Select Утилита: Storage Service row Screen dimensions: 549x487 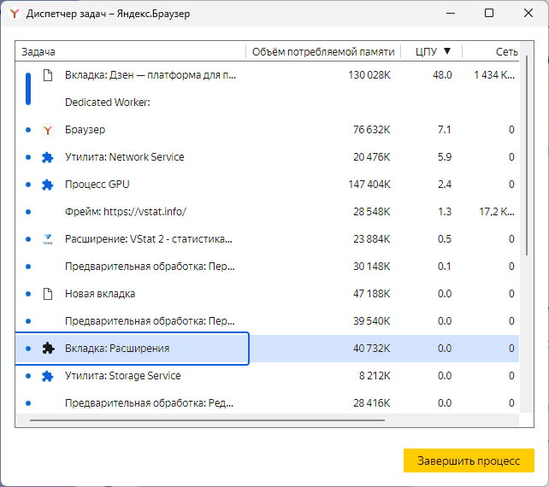[267, 375]
